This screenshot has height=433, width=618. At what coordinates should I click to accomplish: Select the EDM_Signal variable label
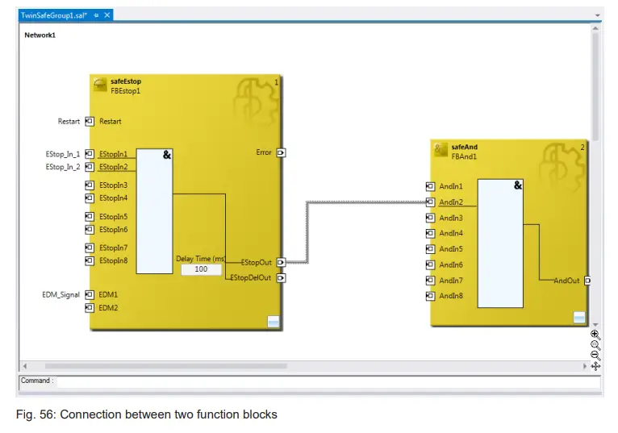[x=61, y=294]
